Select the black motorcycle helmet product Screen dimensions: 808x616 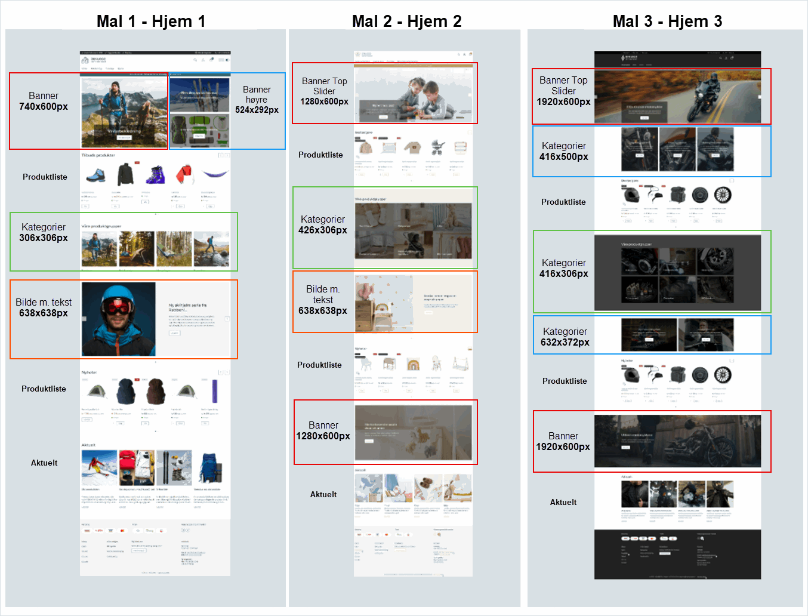click(631, 195)
